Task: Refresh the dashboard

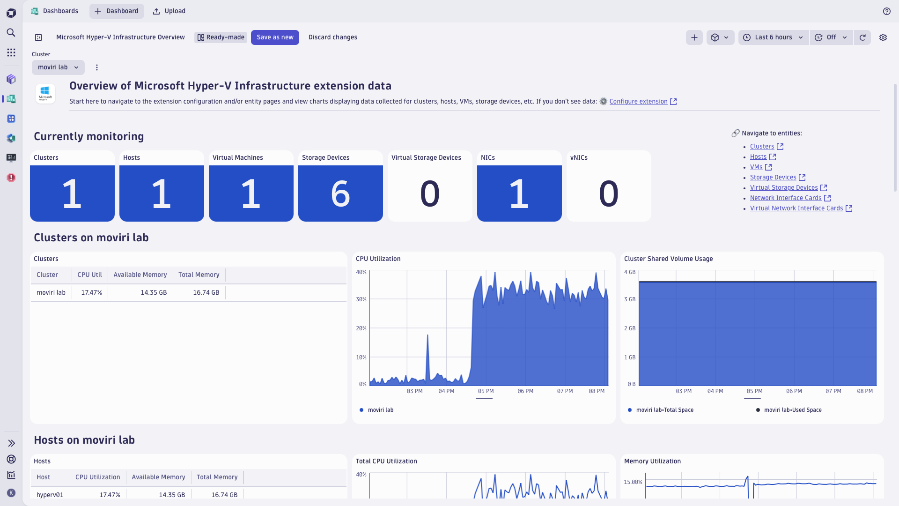Action: click(862, 37)
